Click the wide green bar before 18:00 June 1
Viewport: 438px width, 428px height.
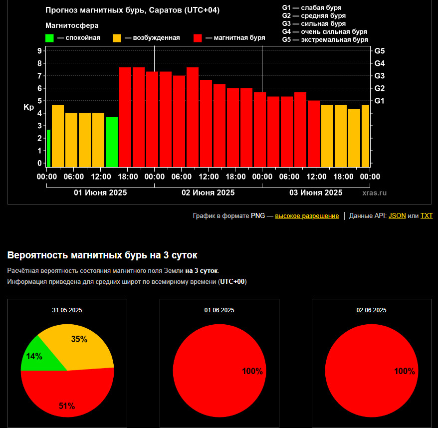112,142
